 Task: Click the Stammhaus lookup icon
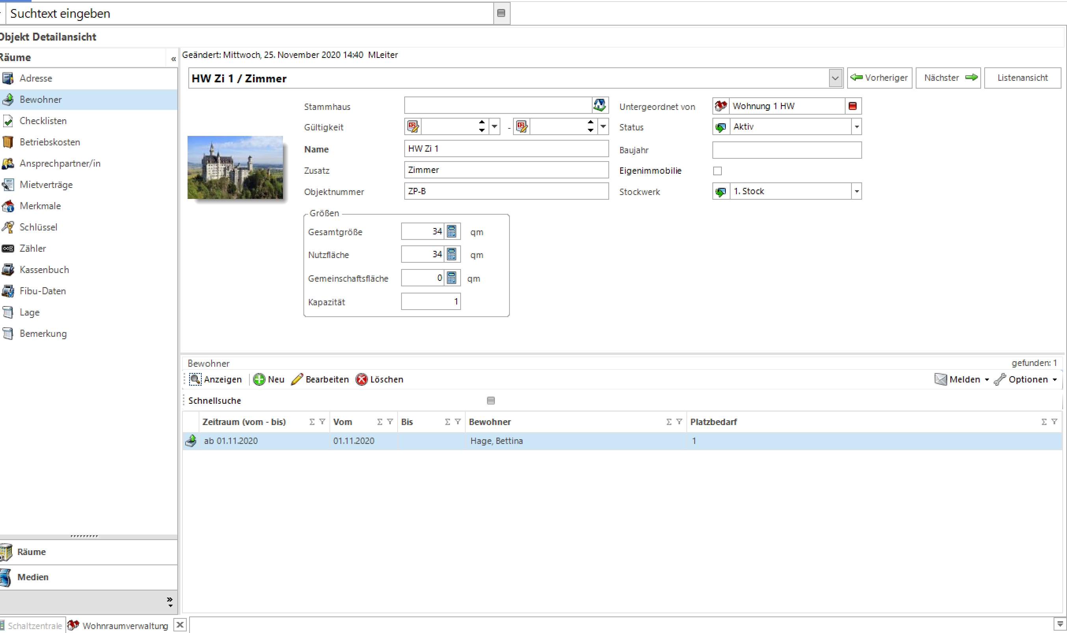[x=600, y=105]
